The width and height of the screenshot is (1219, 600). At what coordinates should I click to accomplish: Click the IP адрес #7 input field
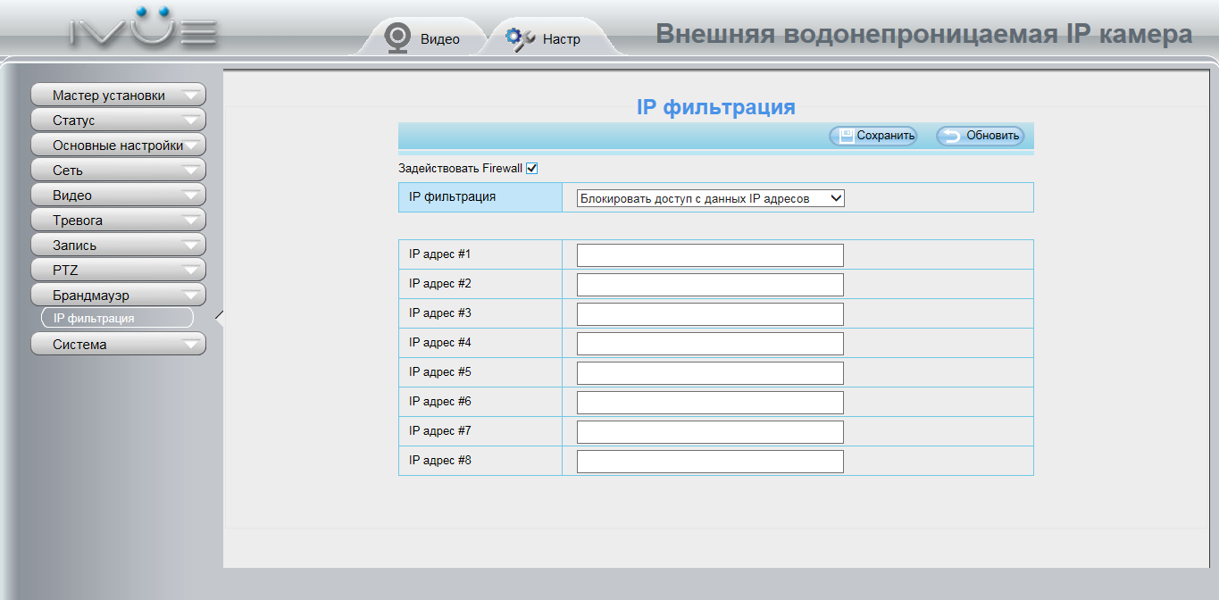click(710, 432)
